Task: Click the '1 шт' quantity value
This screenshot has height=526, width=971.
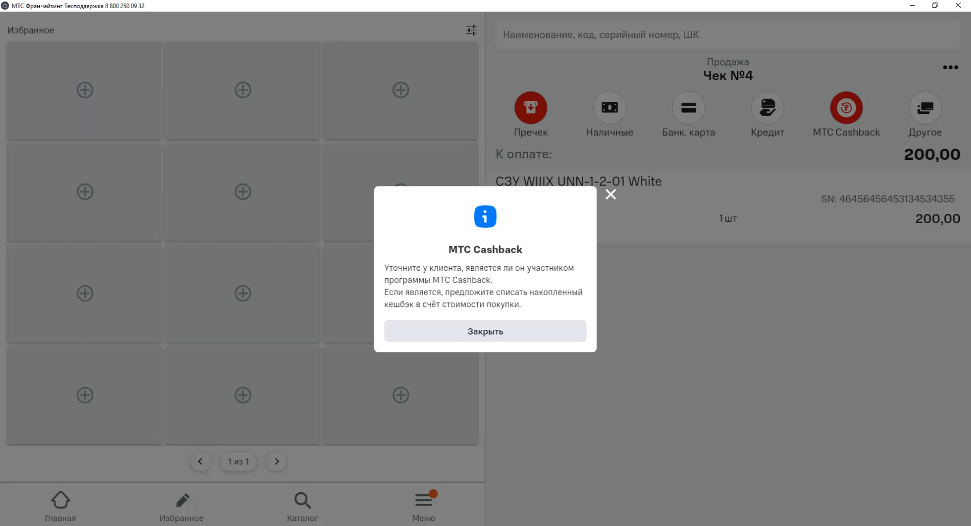Action: click(x=727, y=219)
